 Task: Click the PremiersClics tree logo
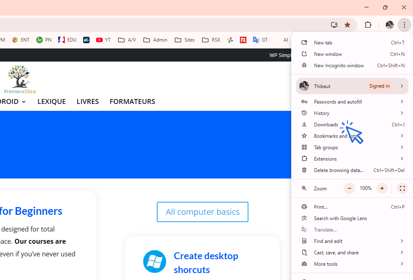[20, 79]
